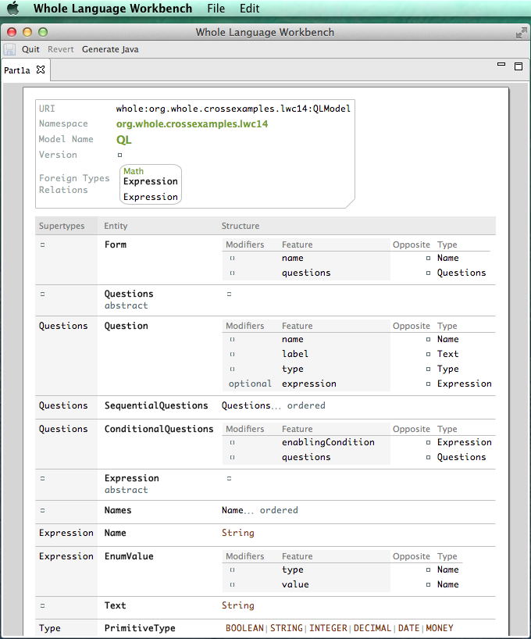Image resolution: width=531 pixels, height=639 pixels.
Task: Click the empty supertypes placeholder for Text entity
Action: click(42, 606)
